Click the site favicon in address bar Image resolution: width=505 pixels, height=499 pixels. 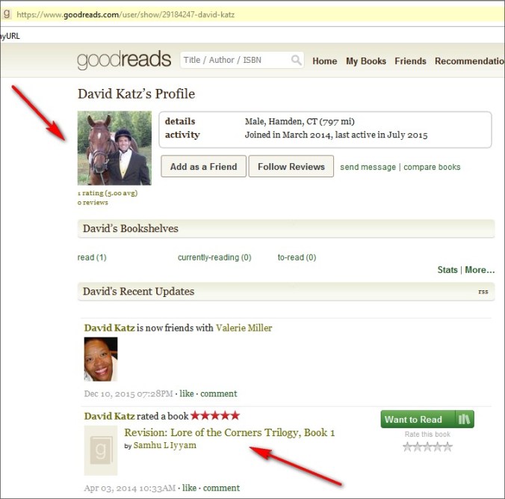click(6, 14)
